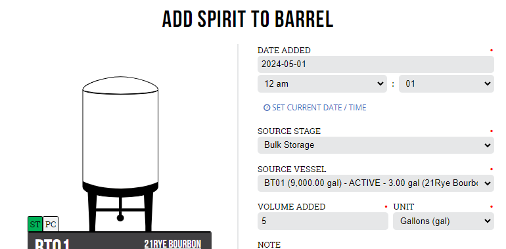Click the clock icon beside Set Current Date
Screen dimensions: 506x249
(x=267, y=108)
